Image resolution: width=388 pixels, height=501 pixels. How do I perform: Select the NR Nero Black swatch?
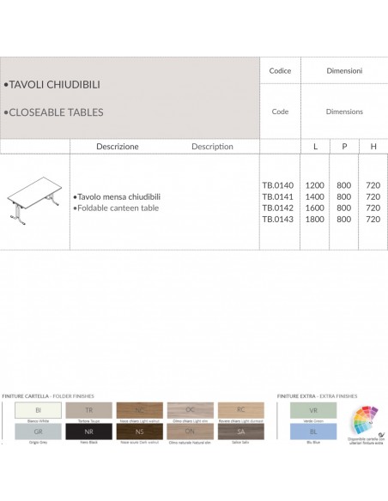pyautogui.click(x=89, y=432)
